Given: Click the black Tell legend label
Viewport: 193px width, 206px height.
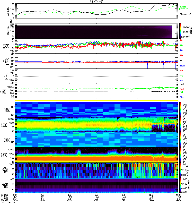Looking at the screenshot, I should click(182, 84).
